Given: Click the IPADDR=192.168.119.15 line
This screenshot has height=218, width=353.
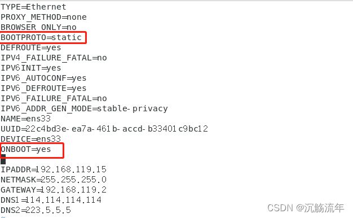Looking at the screenshot, I should (54, 169).
